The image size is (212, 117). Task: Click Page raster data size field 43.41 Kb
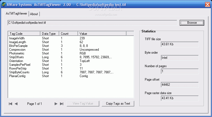[180, 98]
